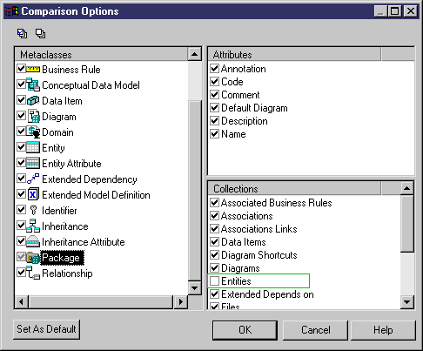The width and height of the screenshot is (423, 351).
Task: Uncheck the Annotation attribute checkbox
Action: tap(214, 68)
